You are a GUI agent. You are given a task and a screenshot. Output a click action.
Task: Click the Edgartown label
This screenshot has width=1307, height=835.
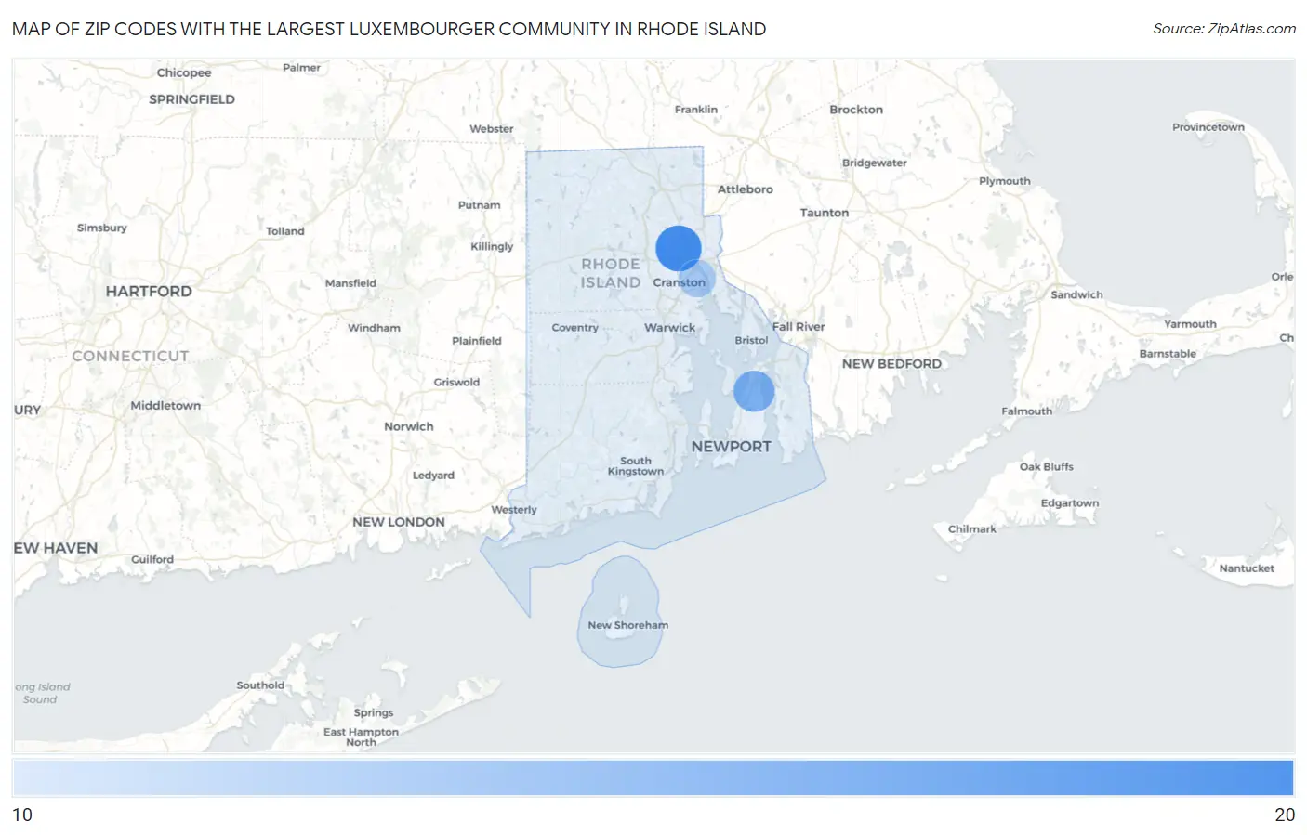[x=1070, y=503]
